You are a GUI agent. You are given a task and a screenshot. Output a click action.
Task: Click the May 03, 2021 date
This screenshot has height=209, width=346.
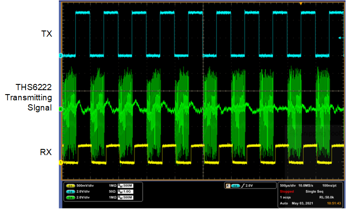(302, 203)
